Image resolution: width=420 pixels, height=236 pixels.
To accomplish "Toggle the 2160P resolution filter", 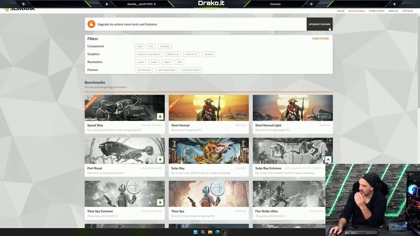I will [141, 62].
